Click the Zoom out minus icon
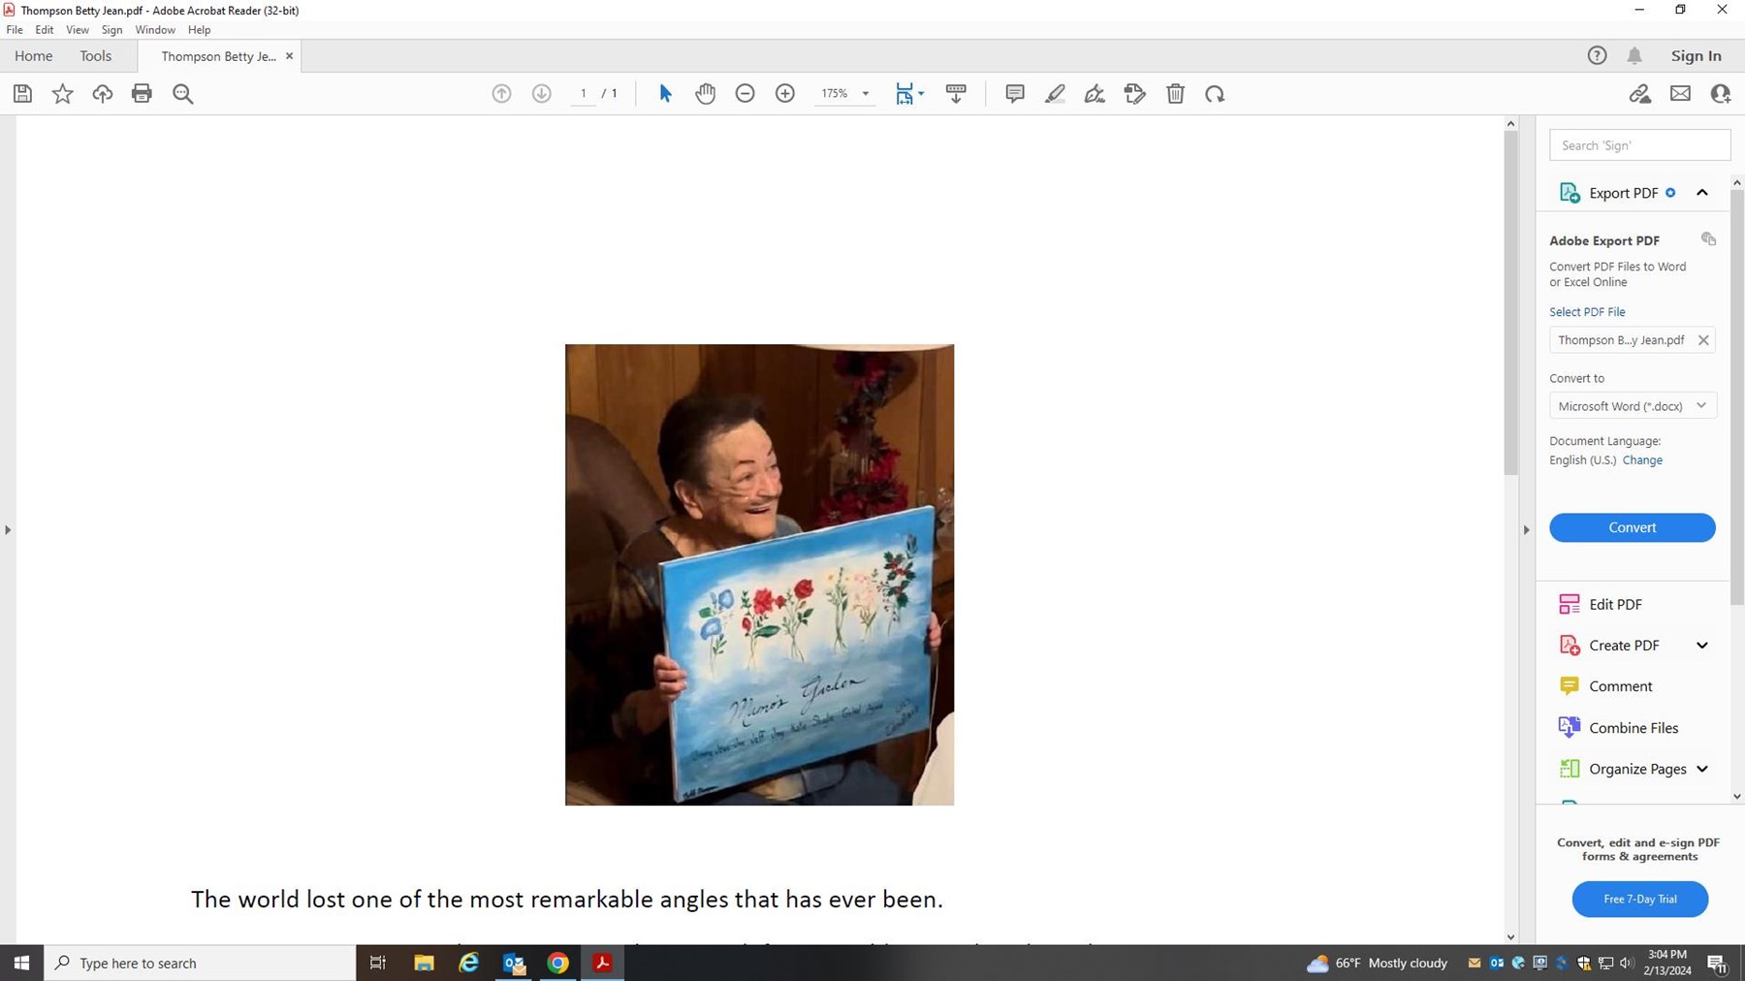 tap(745, 94)
